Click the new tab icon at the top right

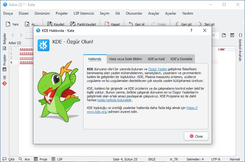click(x=224, y=35)
